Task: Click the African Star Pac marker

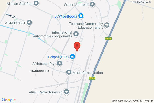Action: click(36, 3)
